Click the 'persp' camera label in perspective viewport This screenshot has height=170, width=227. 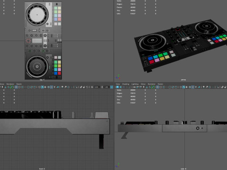(x=183, y=80)
